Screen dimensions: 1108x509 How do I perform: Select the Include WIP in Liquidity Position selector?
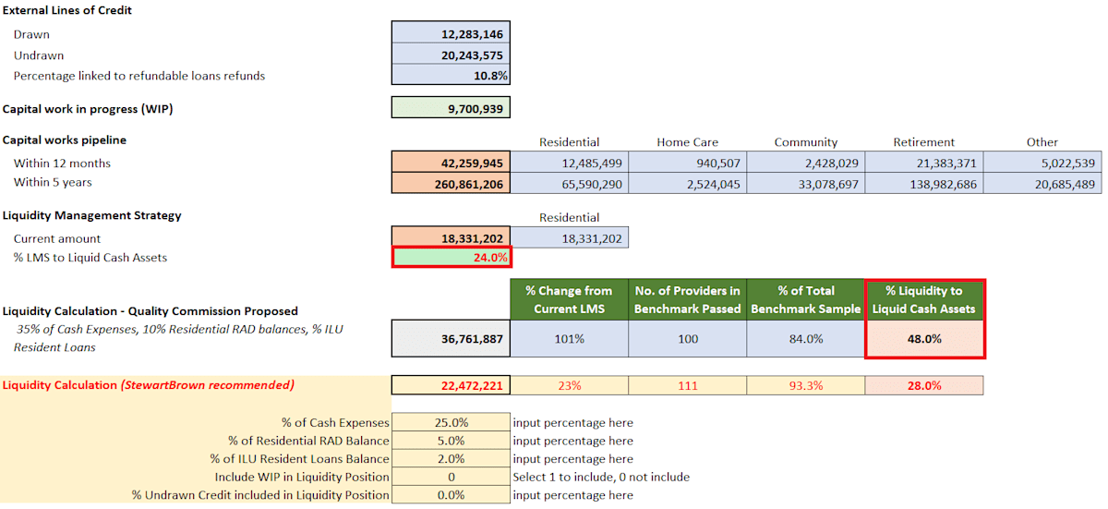click(x=451, y=477)
